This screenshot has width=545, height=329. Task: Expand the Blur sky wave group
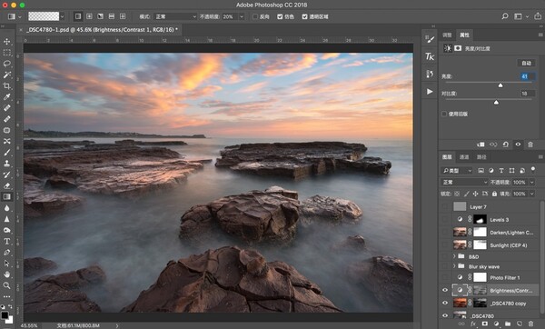(454, 266)
